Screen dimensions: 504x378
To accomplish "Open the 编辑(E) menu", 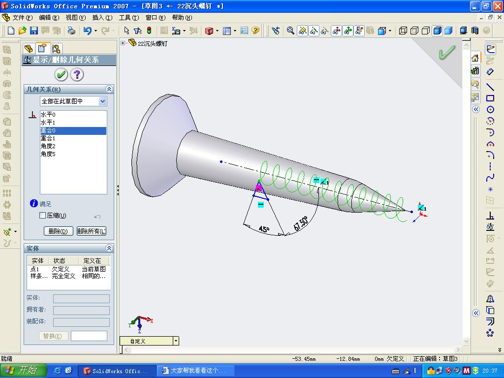I will tap(49, 18).
